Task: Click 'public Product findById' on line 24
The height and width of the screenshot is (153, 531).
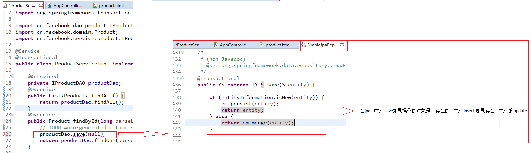Action: click(80, 121)
